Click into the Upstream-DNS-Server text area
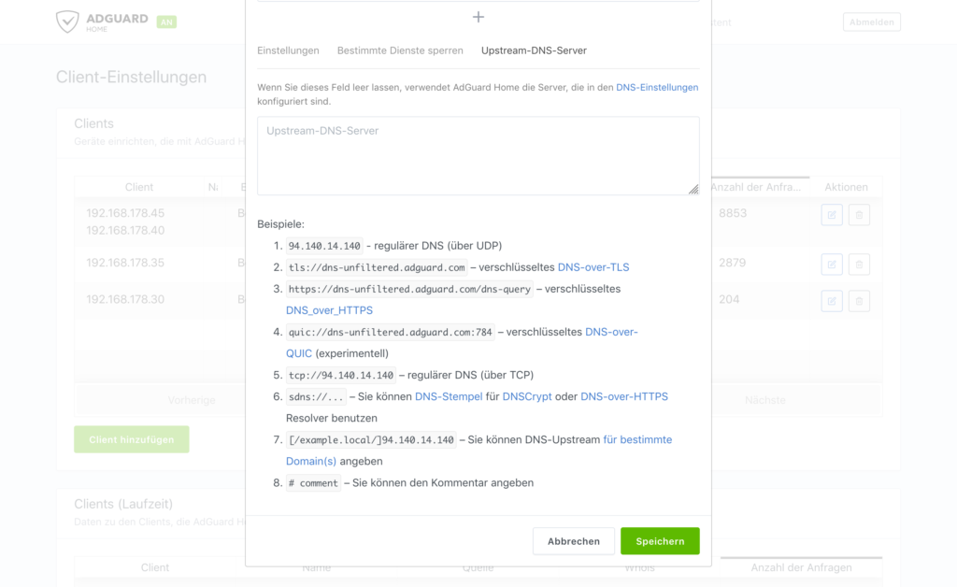The width and height of the screenshot is (957, 587). 478,156
